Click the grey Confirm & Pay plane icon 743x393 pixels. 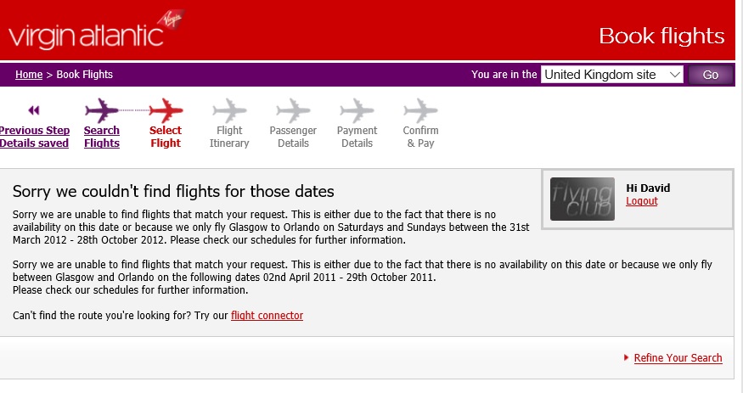(421, 110)
